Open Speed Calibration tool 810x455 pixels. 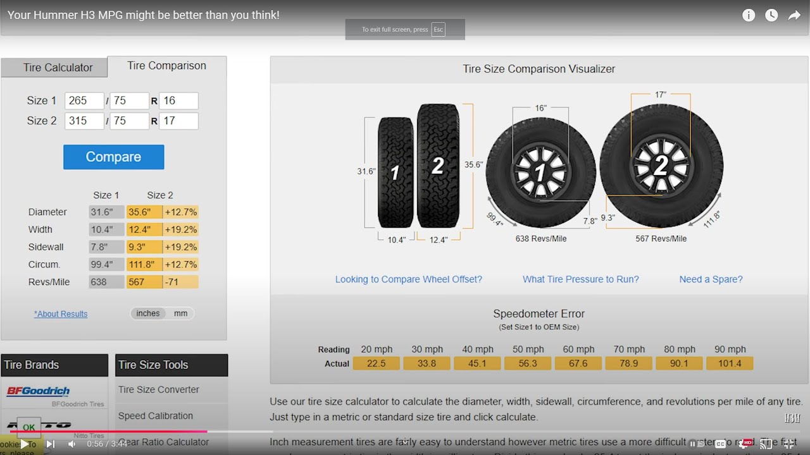156,416
